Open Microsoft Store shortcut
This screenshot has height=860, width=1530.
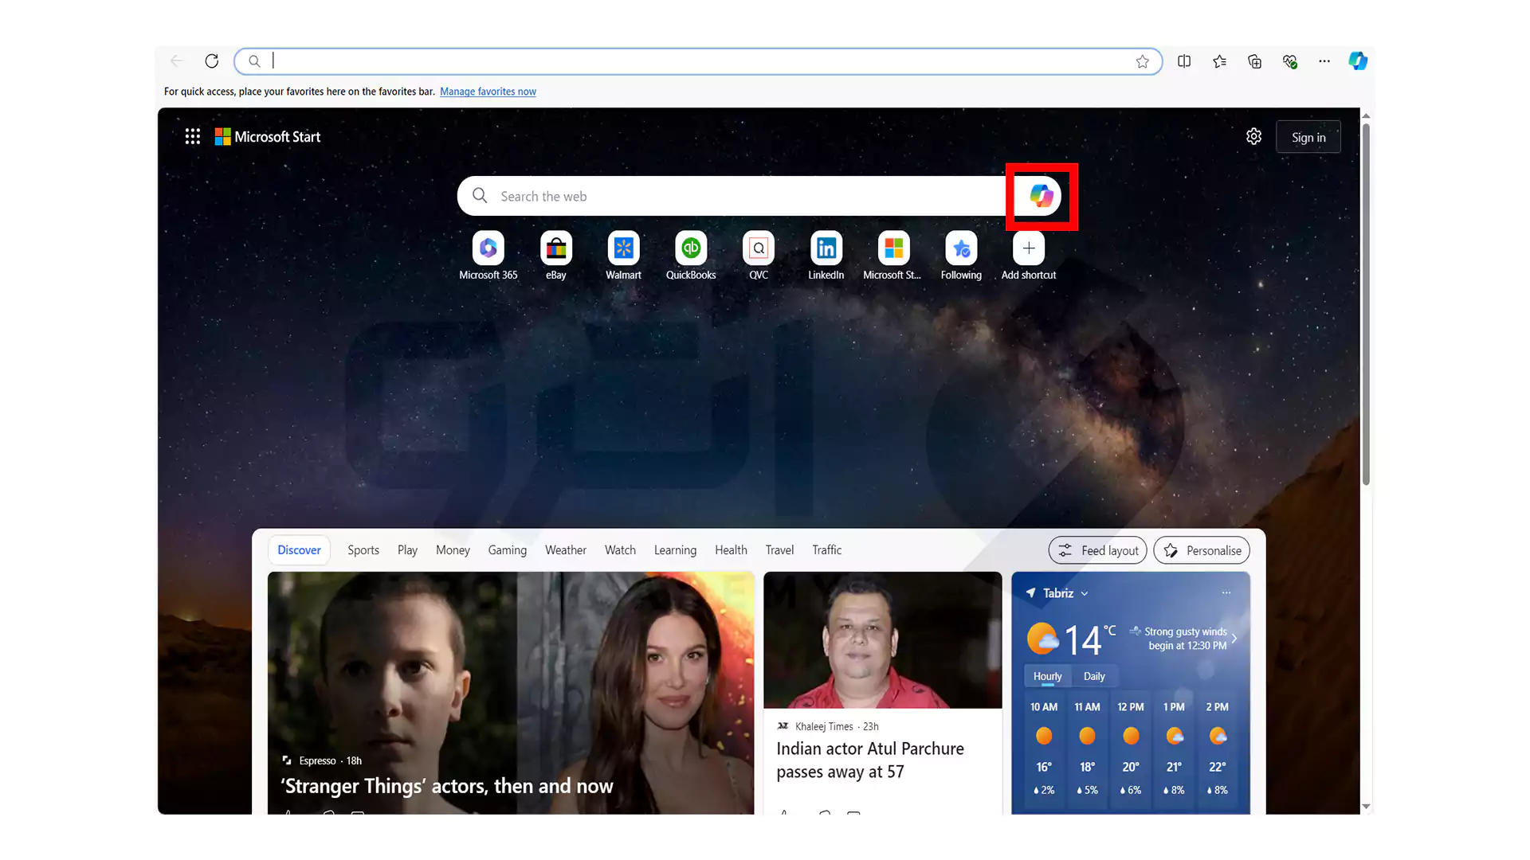(x=893, y=256)
